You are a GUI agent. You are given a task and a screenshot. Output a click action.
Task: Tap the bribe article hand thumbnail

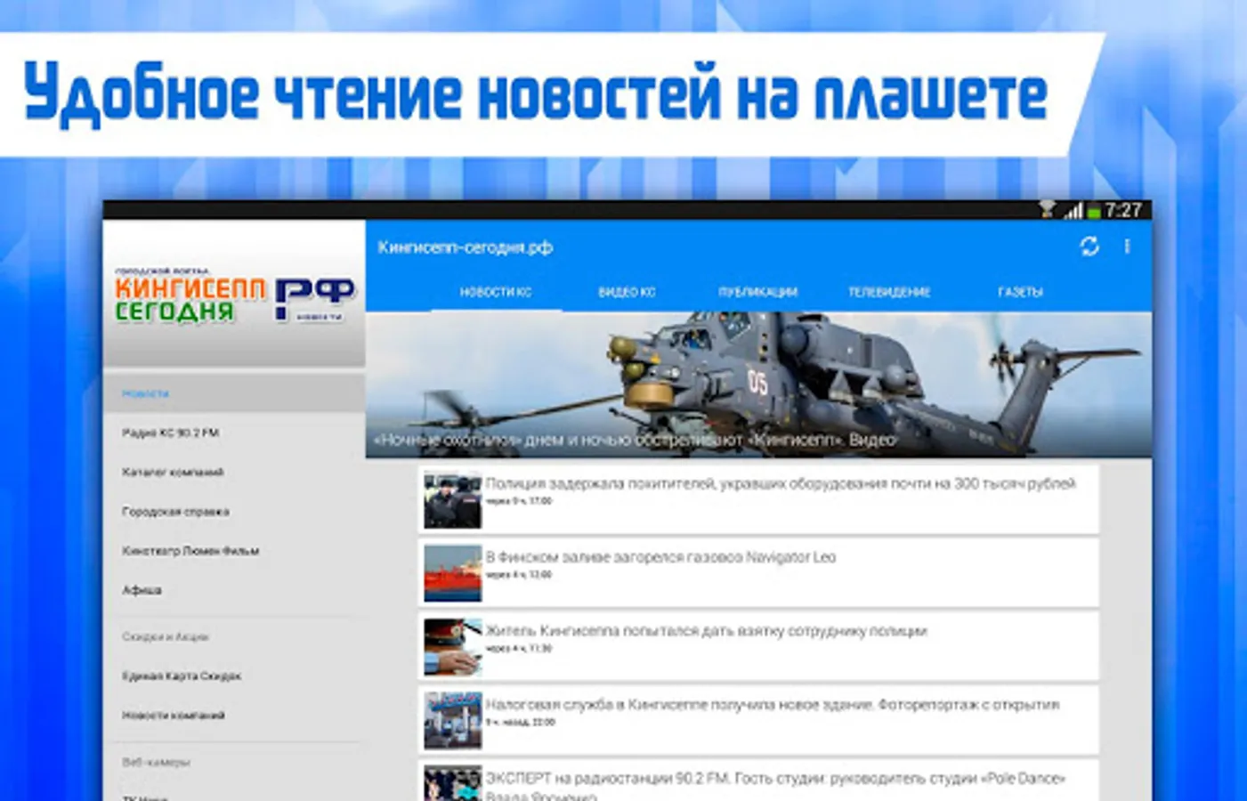(x=452, y=647)
